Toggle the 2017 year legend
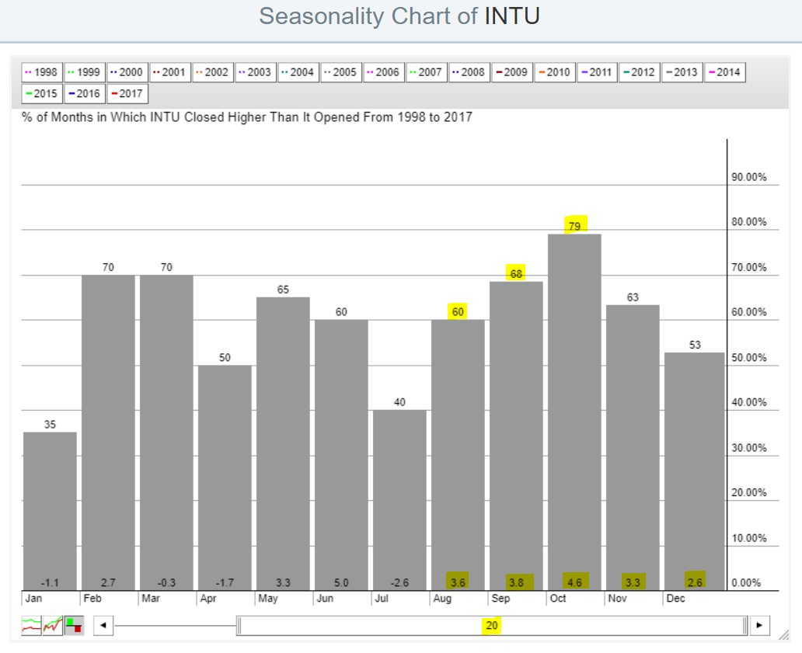 click(x=127, y=94)
